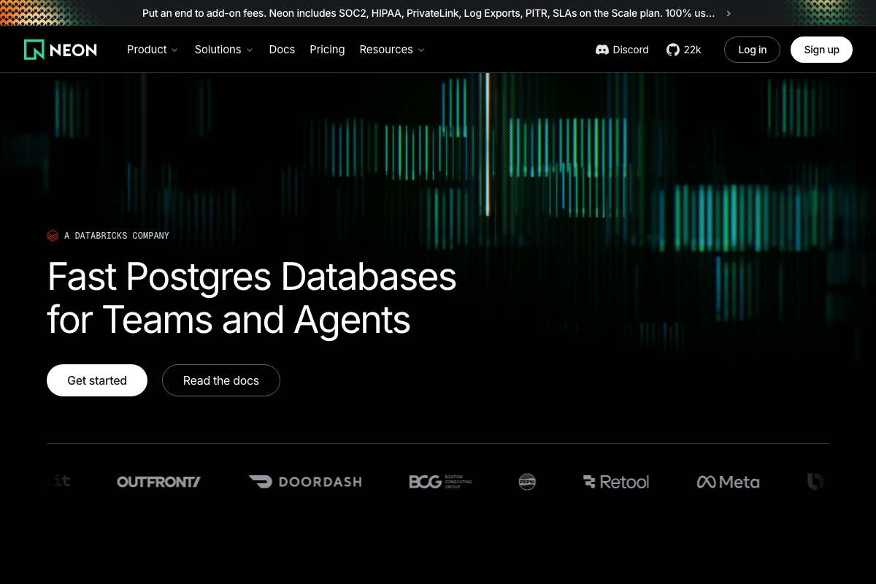This screenshot has height=584, width=876.
Task: Expand the Product menu chevron
Action: (174, 50)
